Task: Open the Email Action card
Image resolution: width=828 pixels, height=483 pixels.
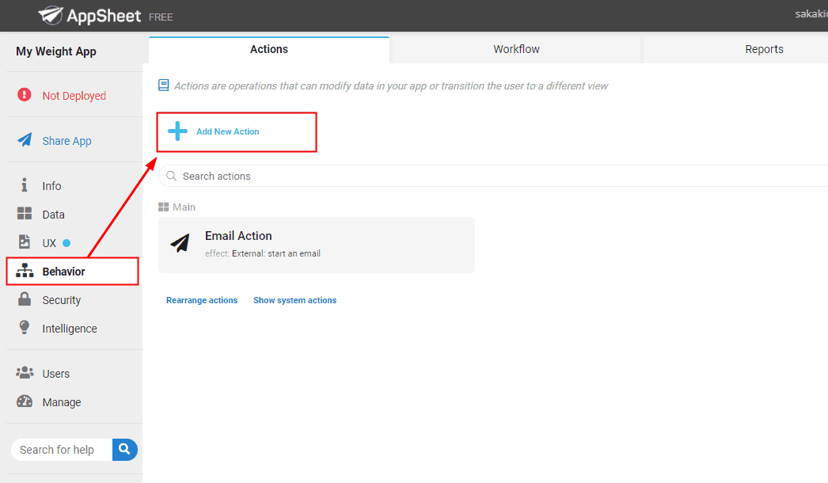Action: click(x=317, y=245)
